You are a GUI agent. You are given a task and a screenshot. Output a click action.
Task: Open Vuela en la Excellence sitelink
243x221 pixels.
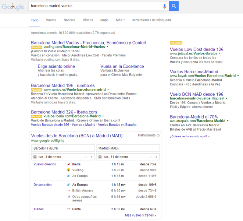(122, 66)
